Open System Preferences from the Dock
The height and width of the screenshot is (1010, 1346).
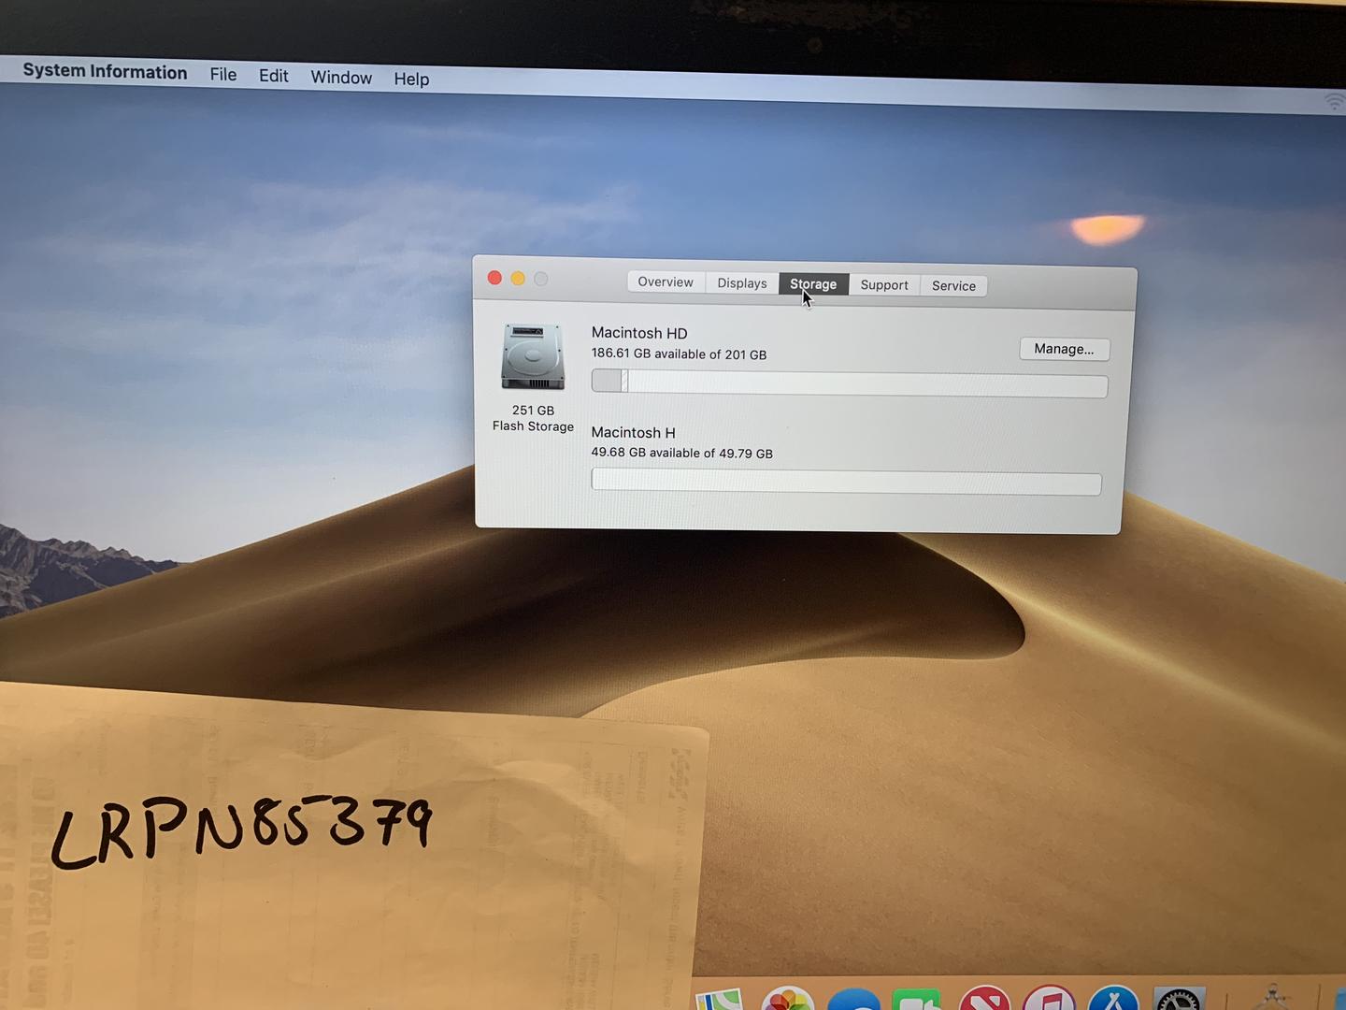[x=1180, y=999]
